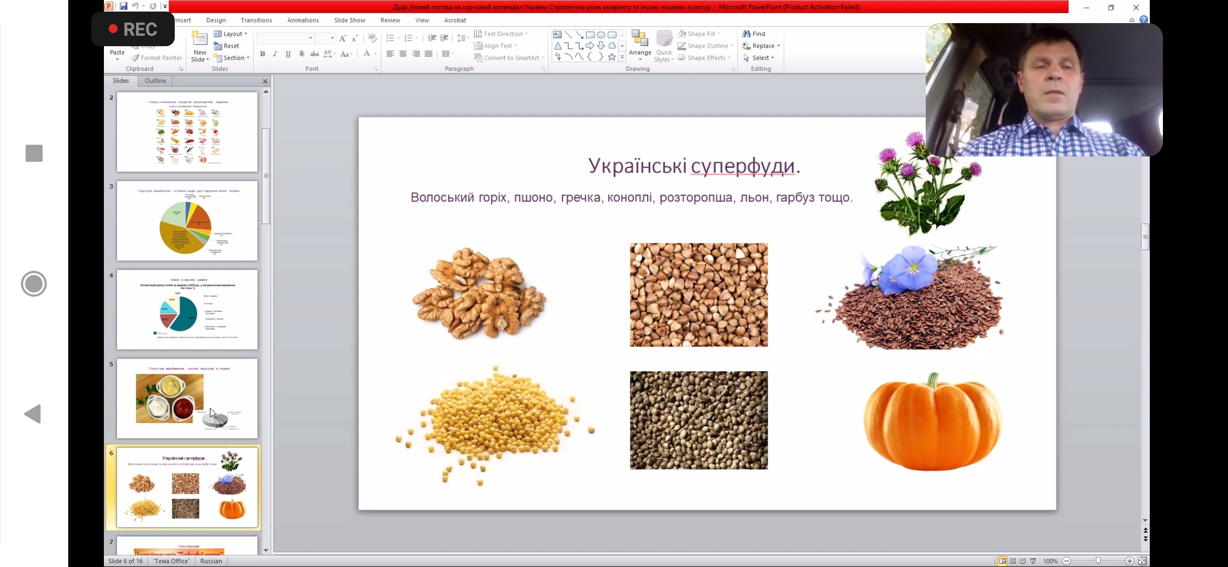Select the Right Arrow shape
Screen dimensions: 1228x567
pyautogui.click(x=590, y=46)
